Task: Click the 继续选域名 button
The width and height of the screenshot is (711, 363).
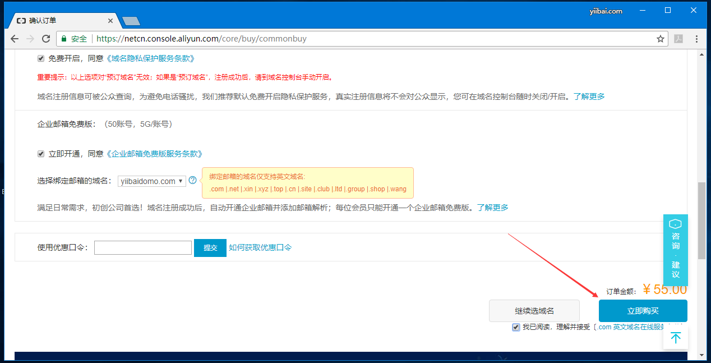Action: 534,311
